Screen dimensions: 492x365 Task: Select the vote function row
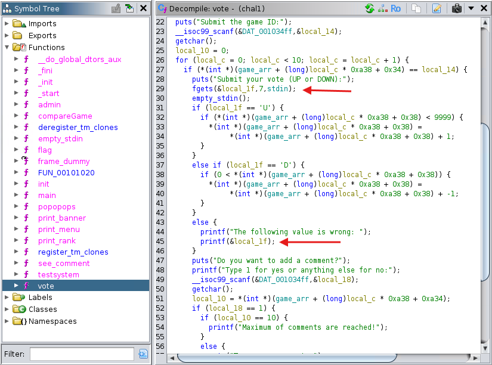[x=76, y=286]
